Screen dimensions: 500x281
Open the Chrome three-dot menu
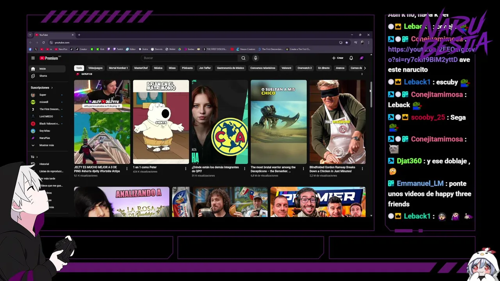(368, 43)
